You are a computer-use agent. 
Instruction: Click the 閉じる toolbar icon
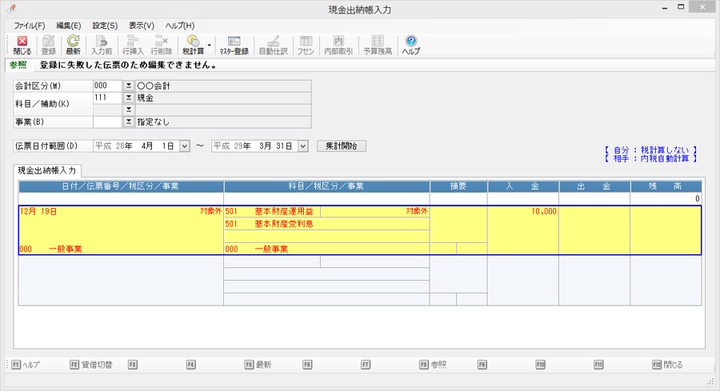22,45
